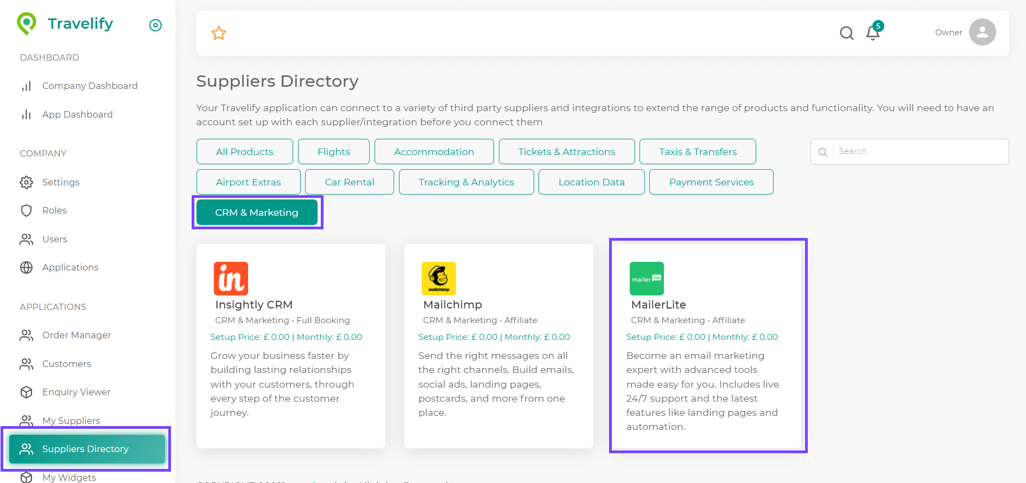Go to Company Dashboard
The height and width of the screenshot is (483, 1026).
coord(90,86)
